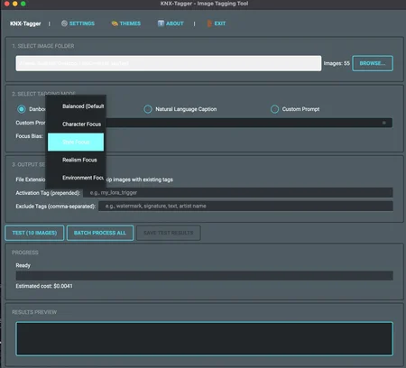Select the Natural Language Caption radio
This screenshot has height=368, width=406.
(x=148, y=109)
